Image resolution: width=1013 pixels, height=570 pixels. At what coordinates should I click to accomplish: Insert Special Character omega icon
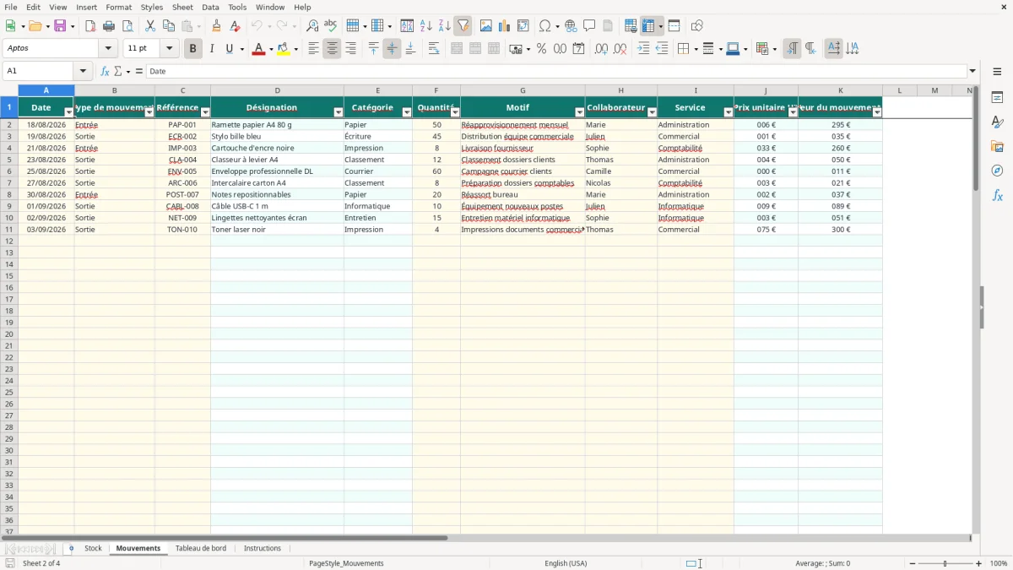pyautogui.click(x=544, y=26)
